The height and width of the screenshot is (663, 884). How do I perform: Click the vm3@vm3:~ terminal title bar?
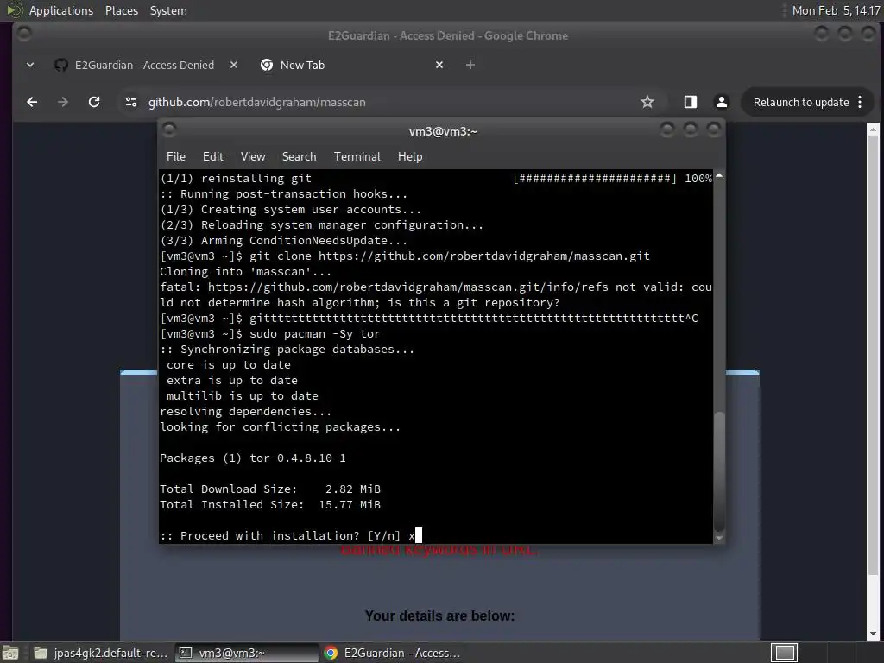(443, 131)
